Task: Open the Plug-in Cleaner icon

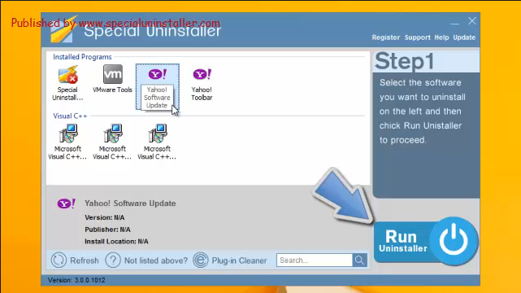Action: click(x=201, y=260)
